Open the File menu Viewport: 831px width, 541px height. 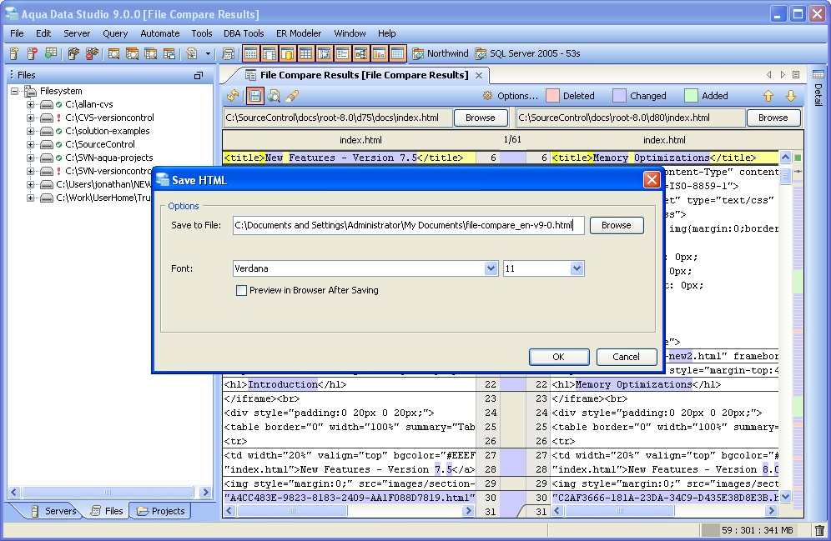tap(17, 33)
